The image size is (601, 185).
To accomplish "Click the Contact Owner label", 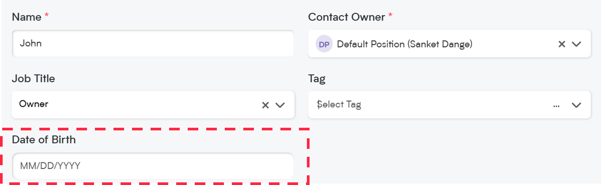I will [x=347, y=17].
